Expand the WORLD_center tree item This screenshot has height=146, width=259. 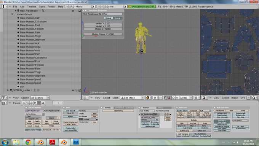pos(8,90)
